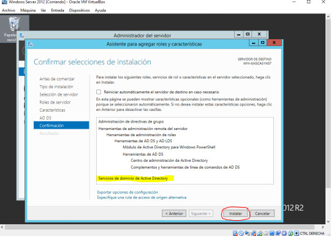The height and width of the screenshot is (236, 331).
Task: Select Servicios de dominio de Active Directory
Action: pyautogui.click(x=133, y=178)
